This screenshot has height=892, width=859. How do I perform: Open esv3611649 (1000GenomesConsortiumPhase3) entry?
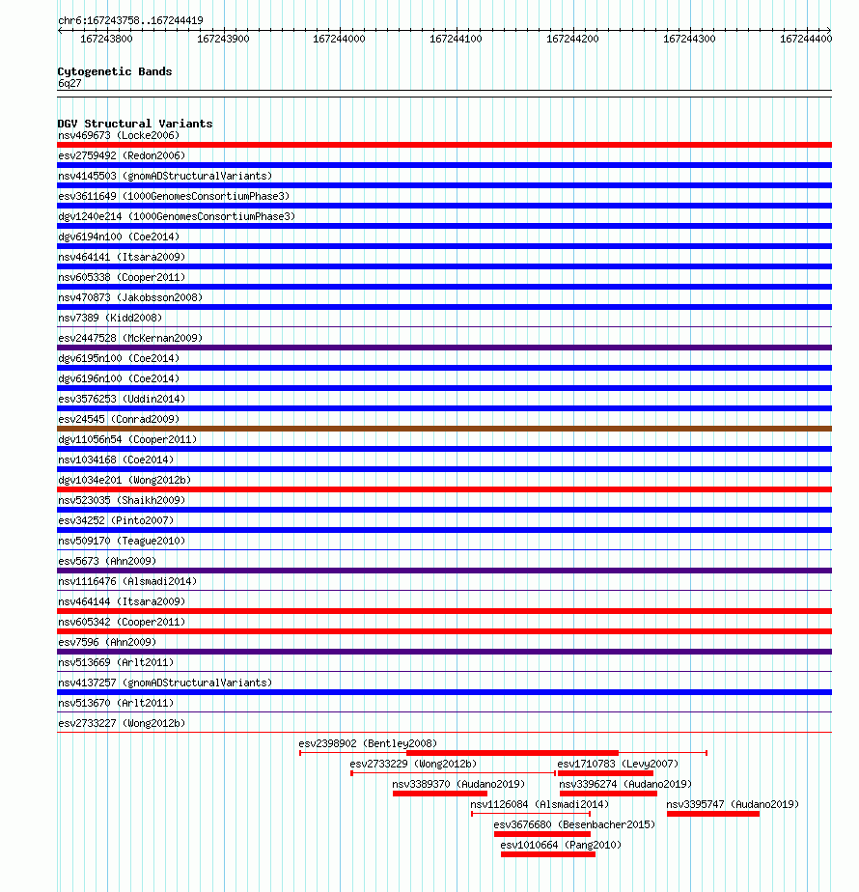pos(174,196)
